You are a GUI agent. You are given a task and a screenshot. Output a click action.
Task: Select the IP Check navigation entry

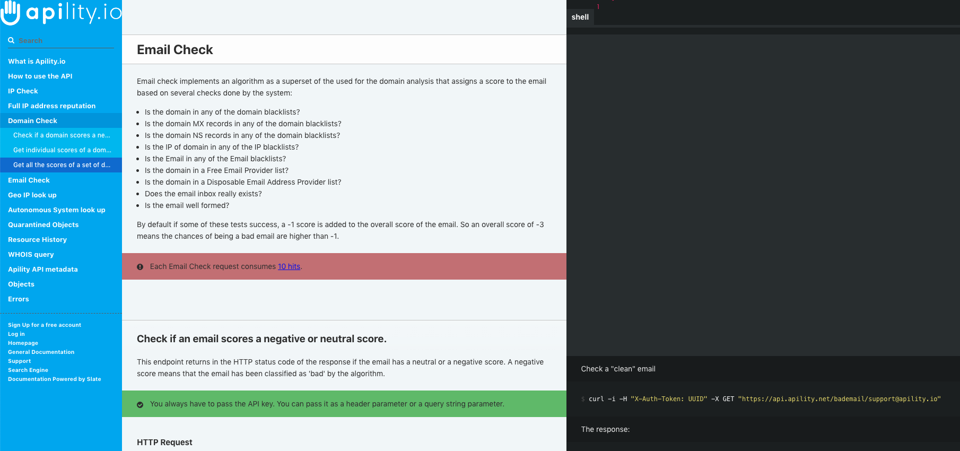(23, 91)
